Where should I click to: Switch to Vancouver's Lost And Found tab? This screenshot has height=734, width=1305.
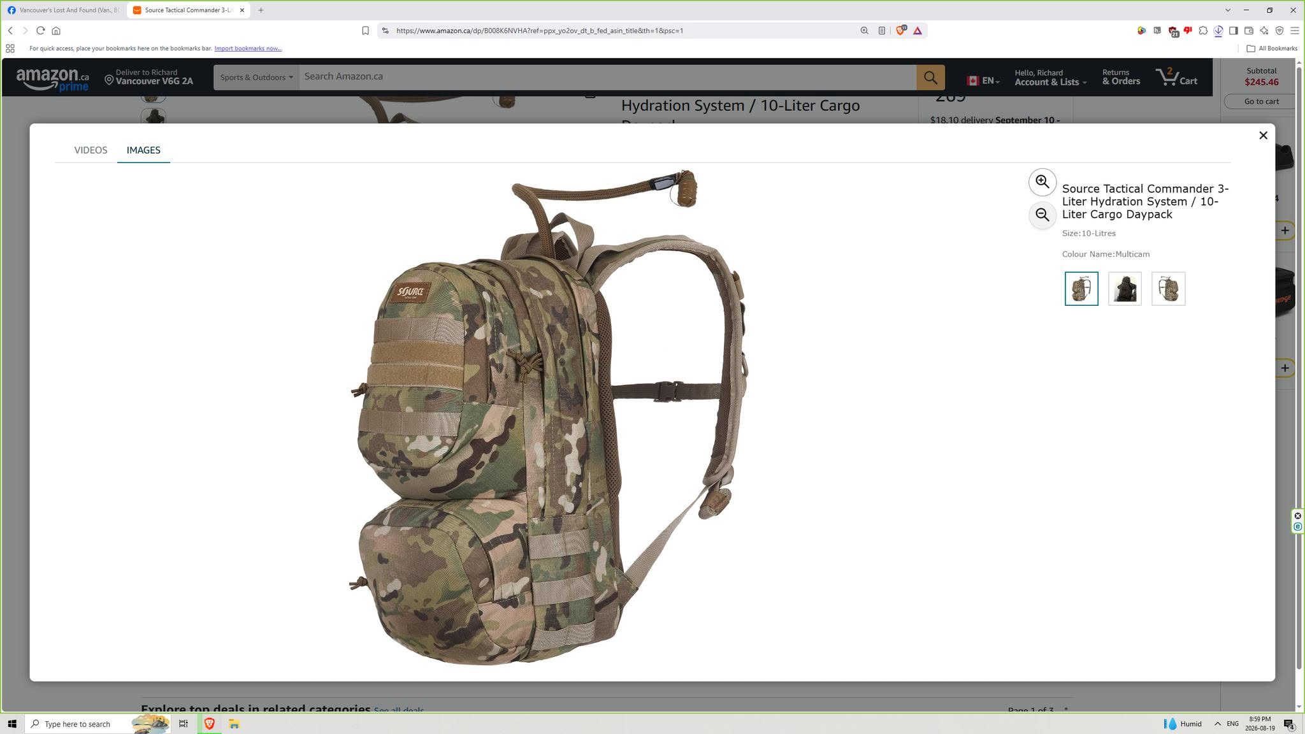tap(63, 10)
